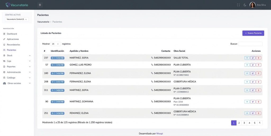
Task: Click view icon for patient 208
Action: pyautogui.click(x=247, y=82)
